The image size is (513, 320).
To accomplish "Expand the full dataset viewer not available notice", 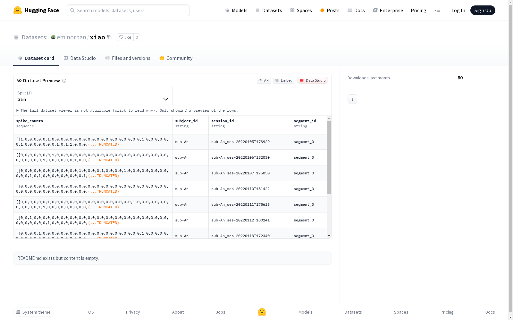I will (127, 110).
